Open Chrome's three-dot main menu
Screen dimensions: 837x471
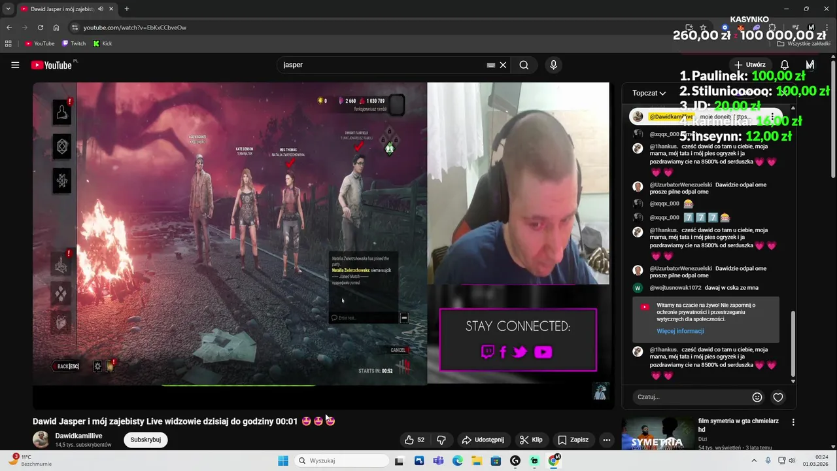[827, 27]
